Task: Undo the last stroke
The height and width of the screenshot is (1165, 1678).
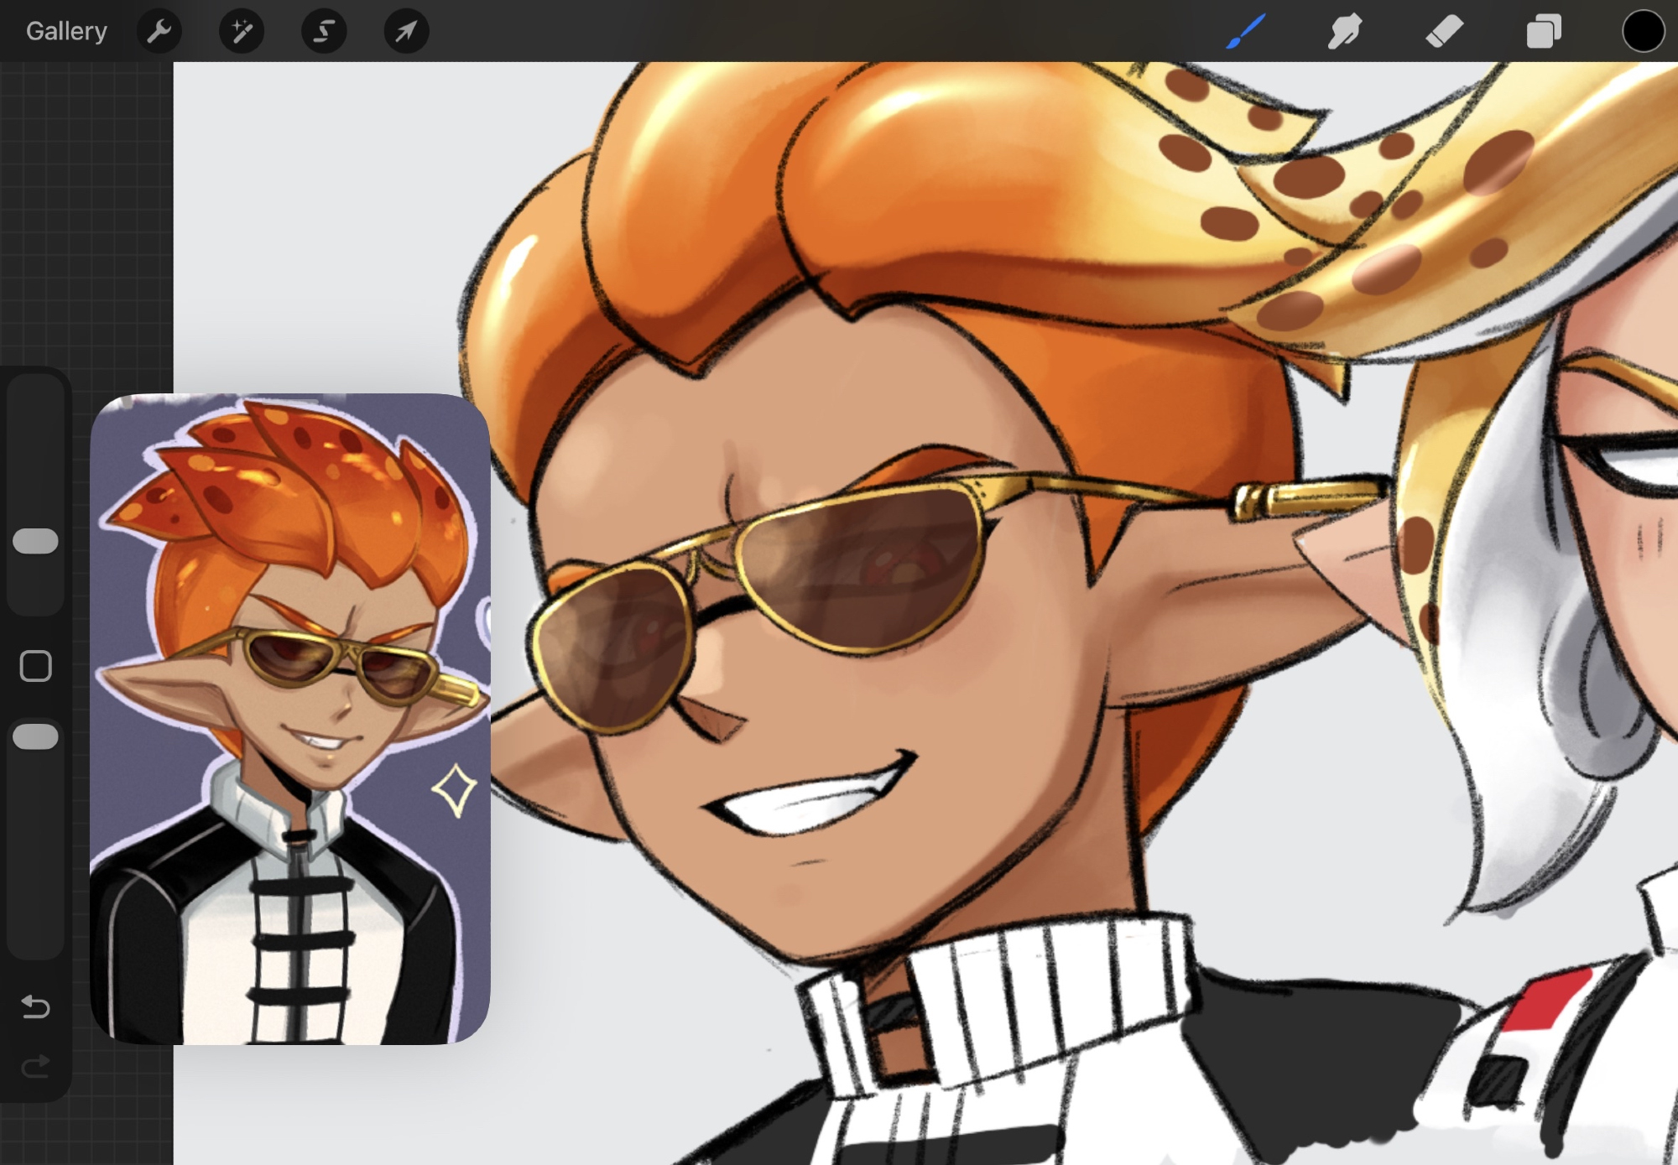Action: pyautogui.click(x=35, y=1006)
